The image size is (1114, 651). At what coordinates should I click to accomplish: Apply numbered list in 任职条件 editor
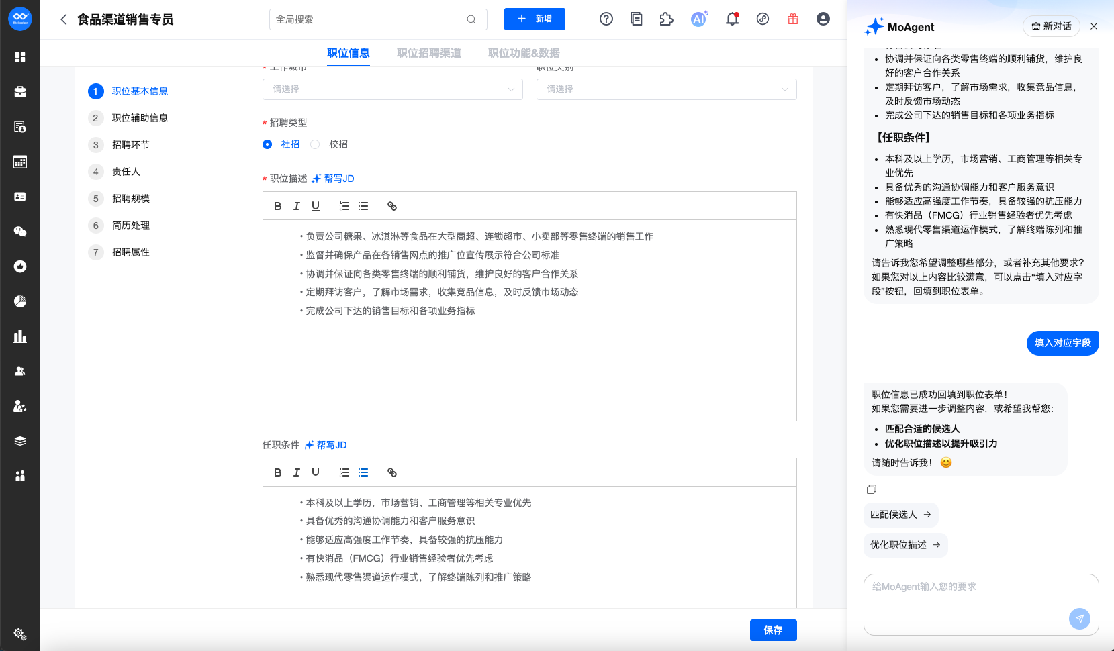pos(344,472)
